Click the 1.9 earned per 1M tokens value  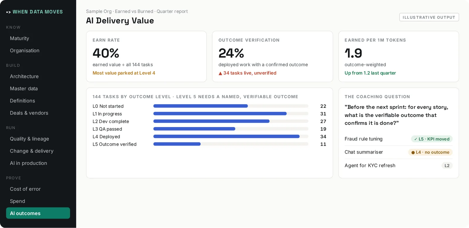tap(354, 53)
